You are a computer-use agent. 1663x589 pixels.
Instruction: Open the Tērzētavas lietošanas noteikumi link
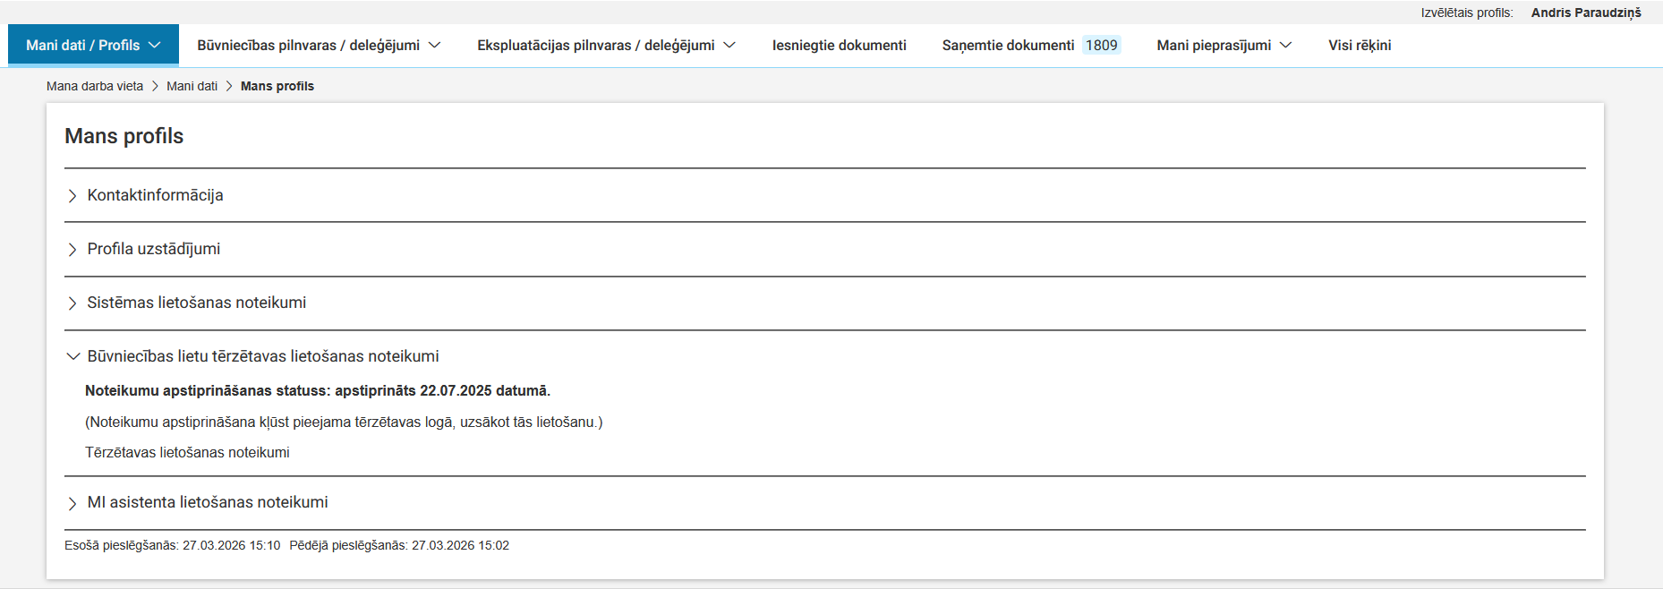[187, 453]
